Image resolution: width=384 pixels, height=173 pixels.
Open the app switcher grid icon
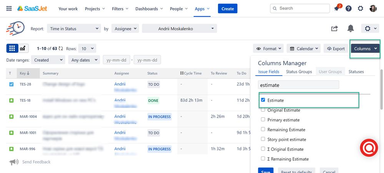point(9,8)
